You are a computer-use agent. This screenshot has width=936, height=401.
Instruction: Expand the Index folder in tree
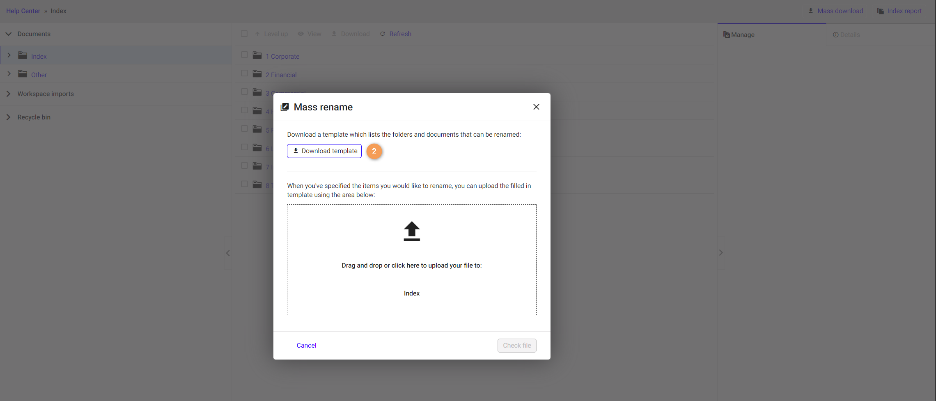click(9, 55)
